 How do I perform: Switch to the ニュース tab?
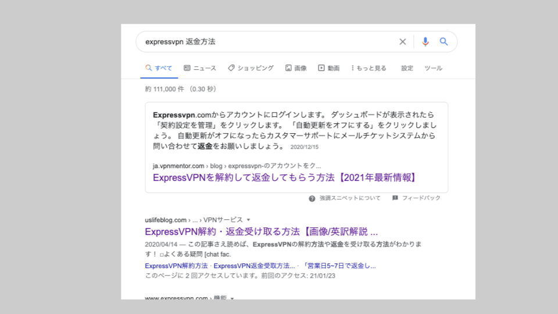200,68
